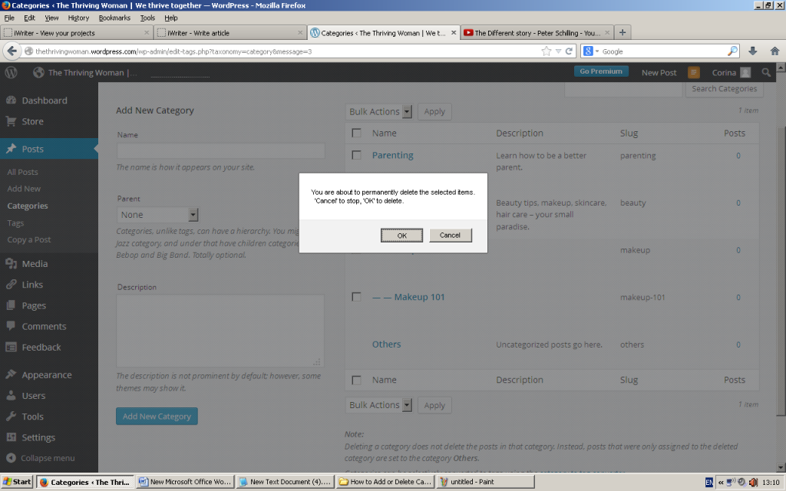
Task: Open the top Bulk Actions dropdown
Action: click(378, 112)
